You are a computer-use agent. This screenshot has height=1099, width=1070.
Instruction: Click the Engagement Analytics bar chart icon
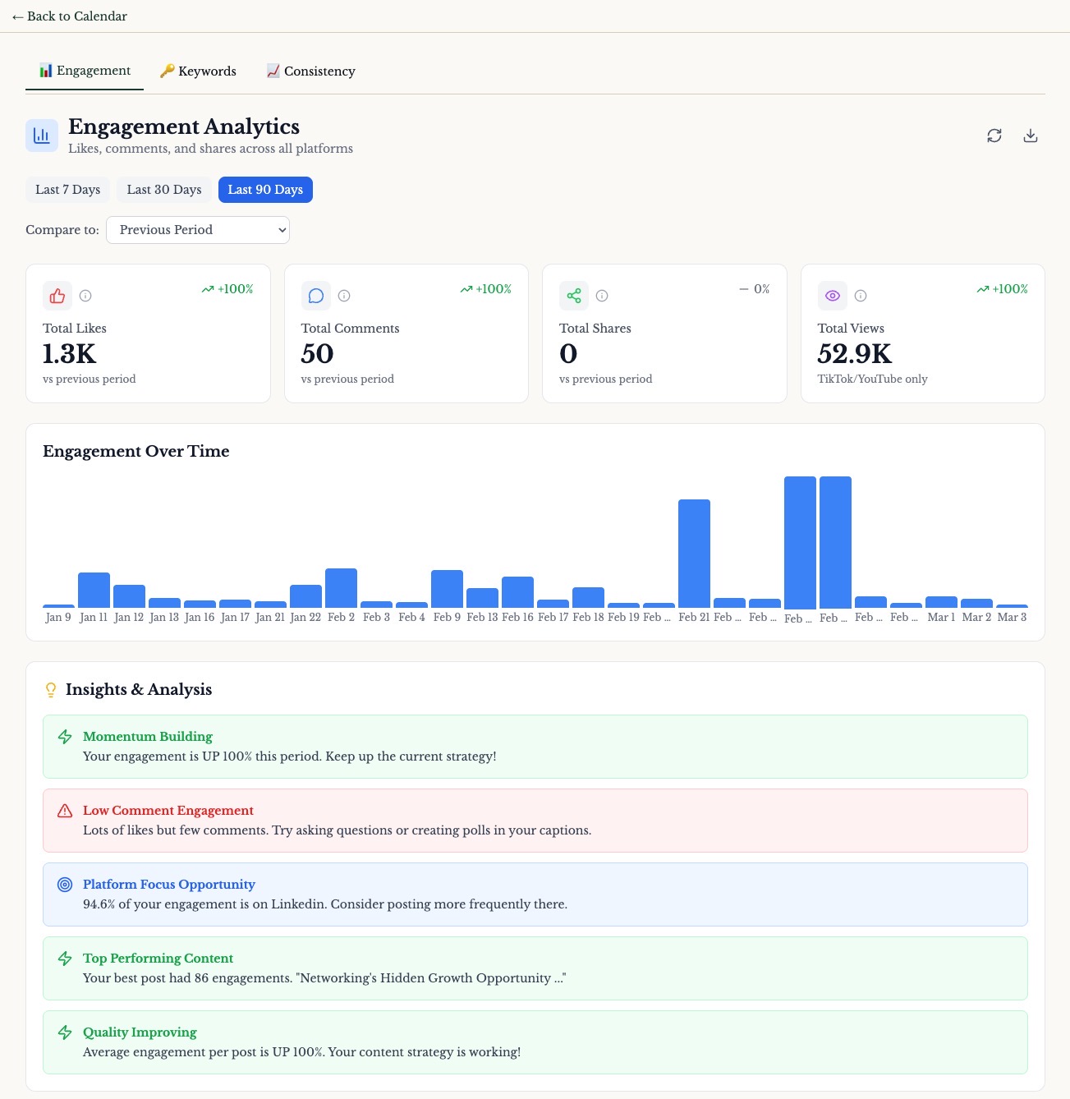point(42,135)
